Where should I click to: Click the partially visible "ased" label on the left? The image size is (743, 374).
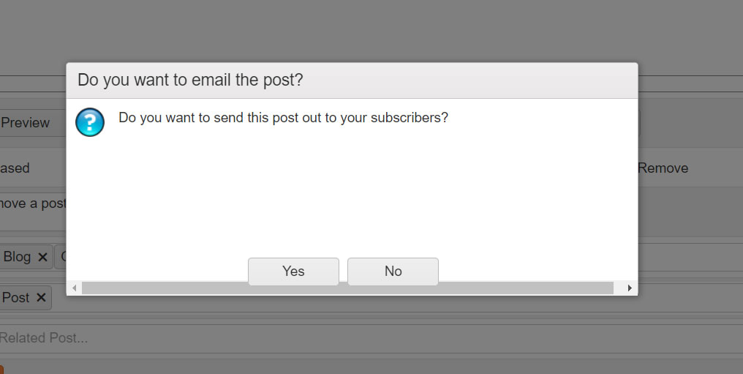click(15, 168)
